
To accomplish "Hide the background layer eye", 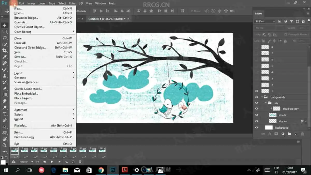I will (257, 128).
